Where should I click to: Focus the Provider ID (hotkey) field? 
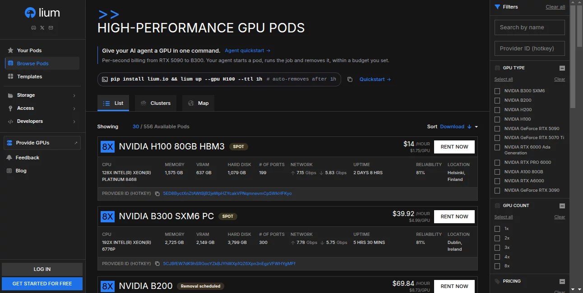click(530, 49)
